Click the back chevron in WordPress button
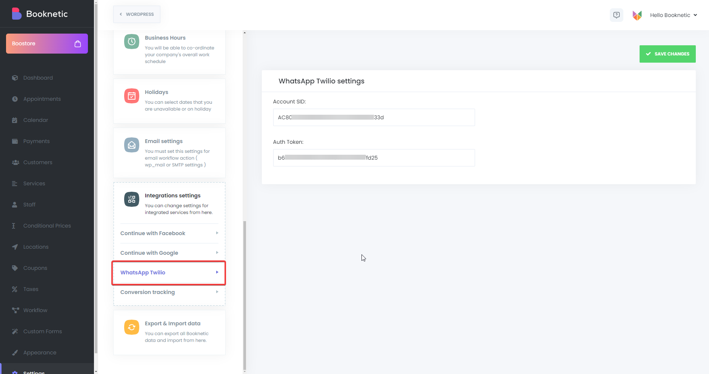Image resolution: width=709 pixels, height=374 pixels. (x=121, y=14)
